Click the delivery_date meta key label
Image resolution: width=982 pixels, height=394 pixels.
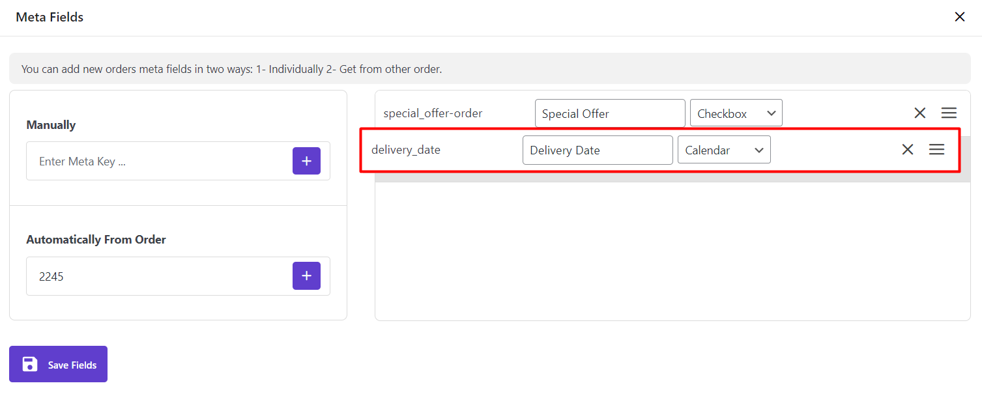coord(406,150)
